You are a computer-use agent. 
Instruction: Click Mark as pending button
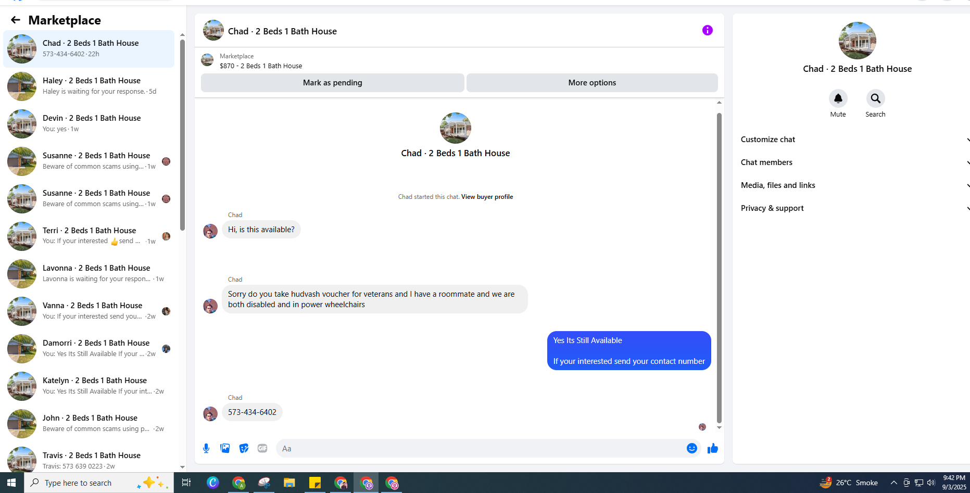[333, 83]
